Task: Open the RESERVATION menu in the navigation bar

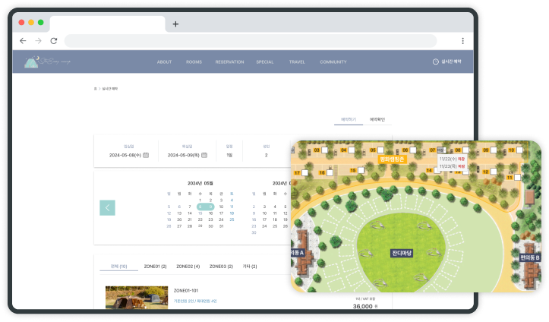Action: click(229, 62)
